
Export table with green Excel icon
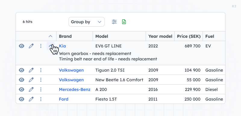[124, 22]
